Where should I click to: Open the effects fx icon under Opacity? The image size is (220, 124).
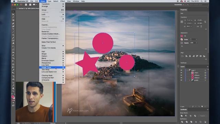[x=182, y=46]
